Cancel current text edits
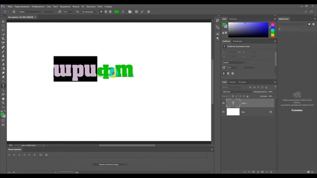This screenshot has width=317, height=178. [x=137, y=12]
